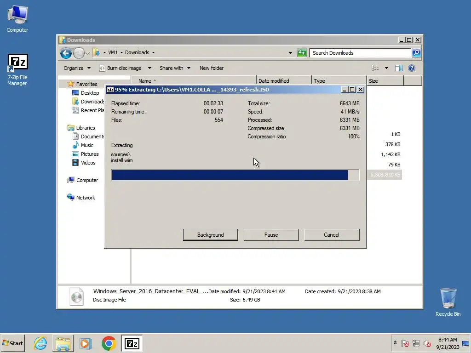471x353 pixels.
Task: Select Downloads in navigation pane
Action: (x=88, y=102)
